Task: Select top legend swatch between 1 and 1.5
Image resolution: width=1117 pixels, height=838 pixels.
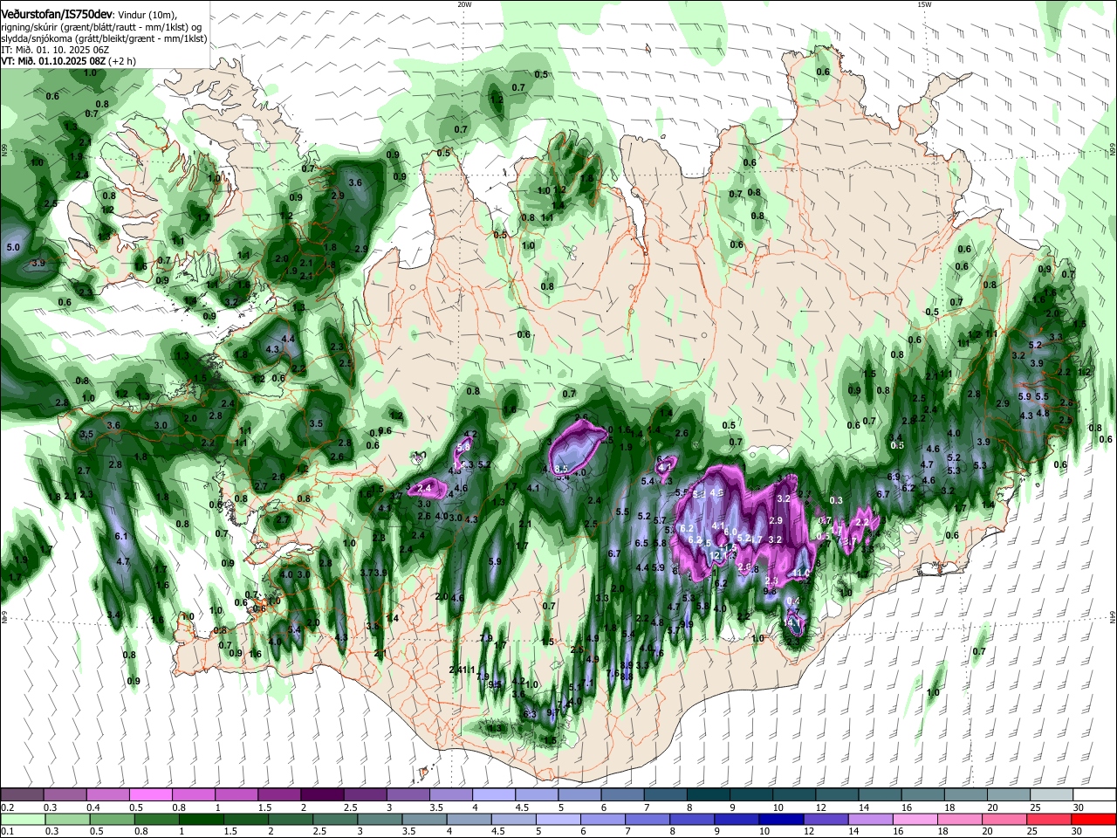Action: (236, 794)
